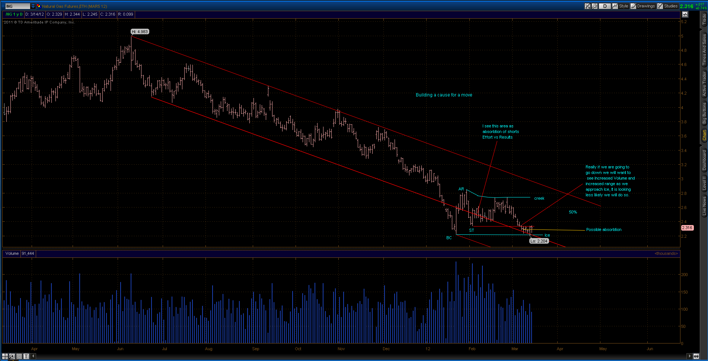Select the Chart sidebar tab
Screen dimensions: 708x361
[x=704, y=135]
